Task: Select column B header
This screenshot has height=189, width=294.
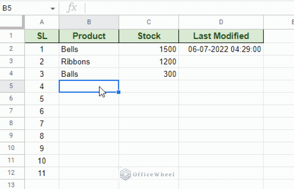Action: (x=89, y=22)
